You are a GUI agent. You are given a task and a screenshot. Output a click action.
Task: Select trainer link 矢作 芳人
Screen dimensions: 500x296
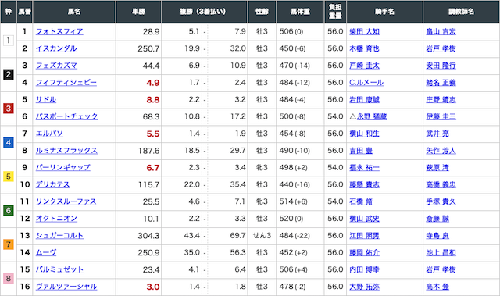(x=441, y=151)
